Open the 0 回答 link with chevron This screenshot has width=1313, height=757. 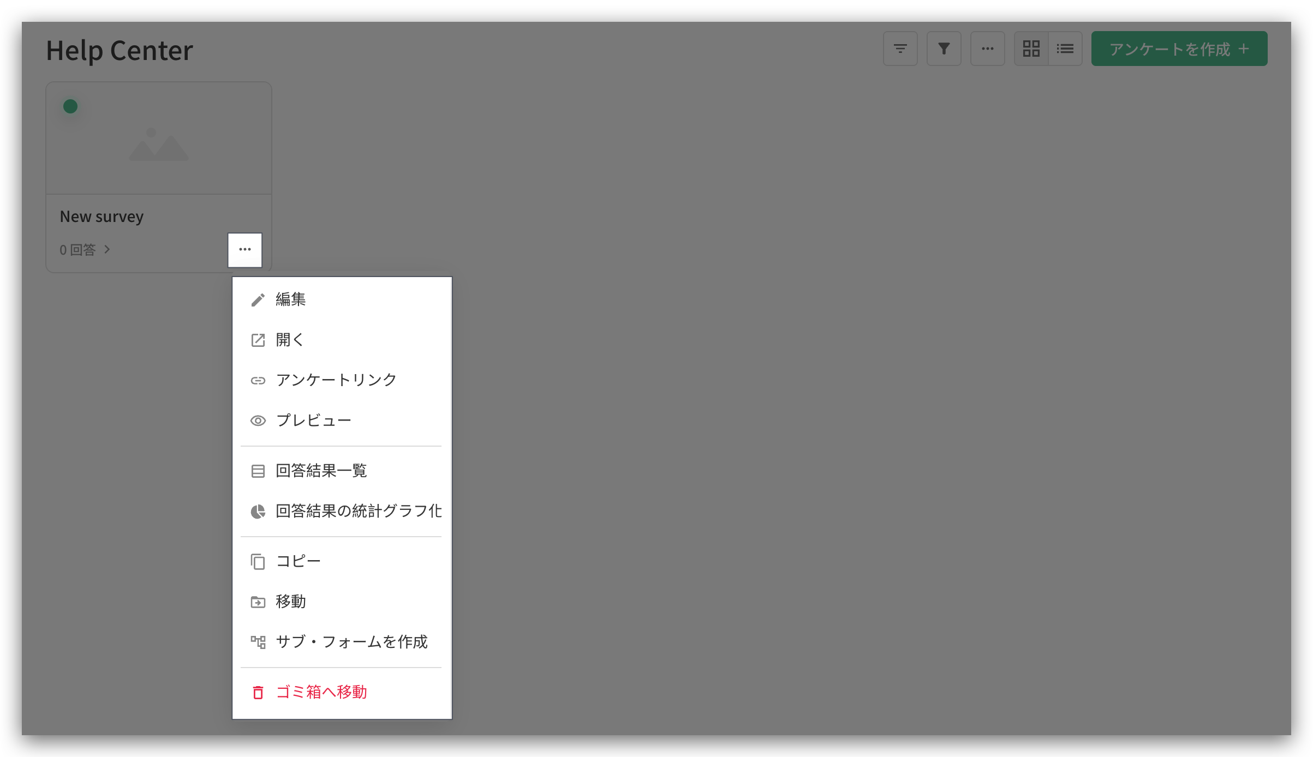[x=85, y=250]
